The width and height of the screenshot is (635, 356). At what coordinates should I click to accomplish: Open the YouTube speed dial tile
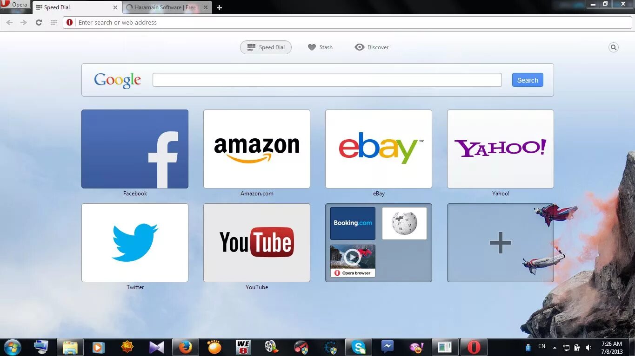point(257,243)
